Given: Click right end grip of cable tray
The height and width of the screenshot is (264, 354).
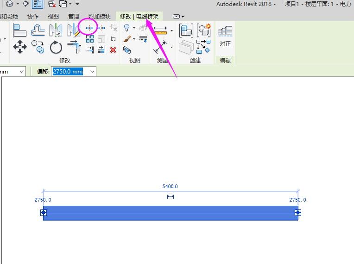Looking at the screenshot, I should pyautogui.click(x=298, y=212).
